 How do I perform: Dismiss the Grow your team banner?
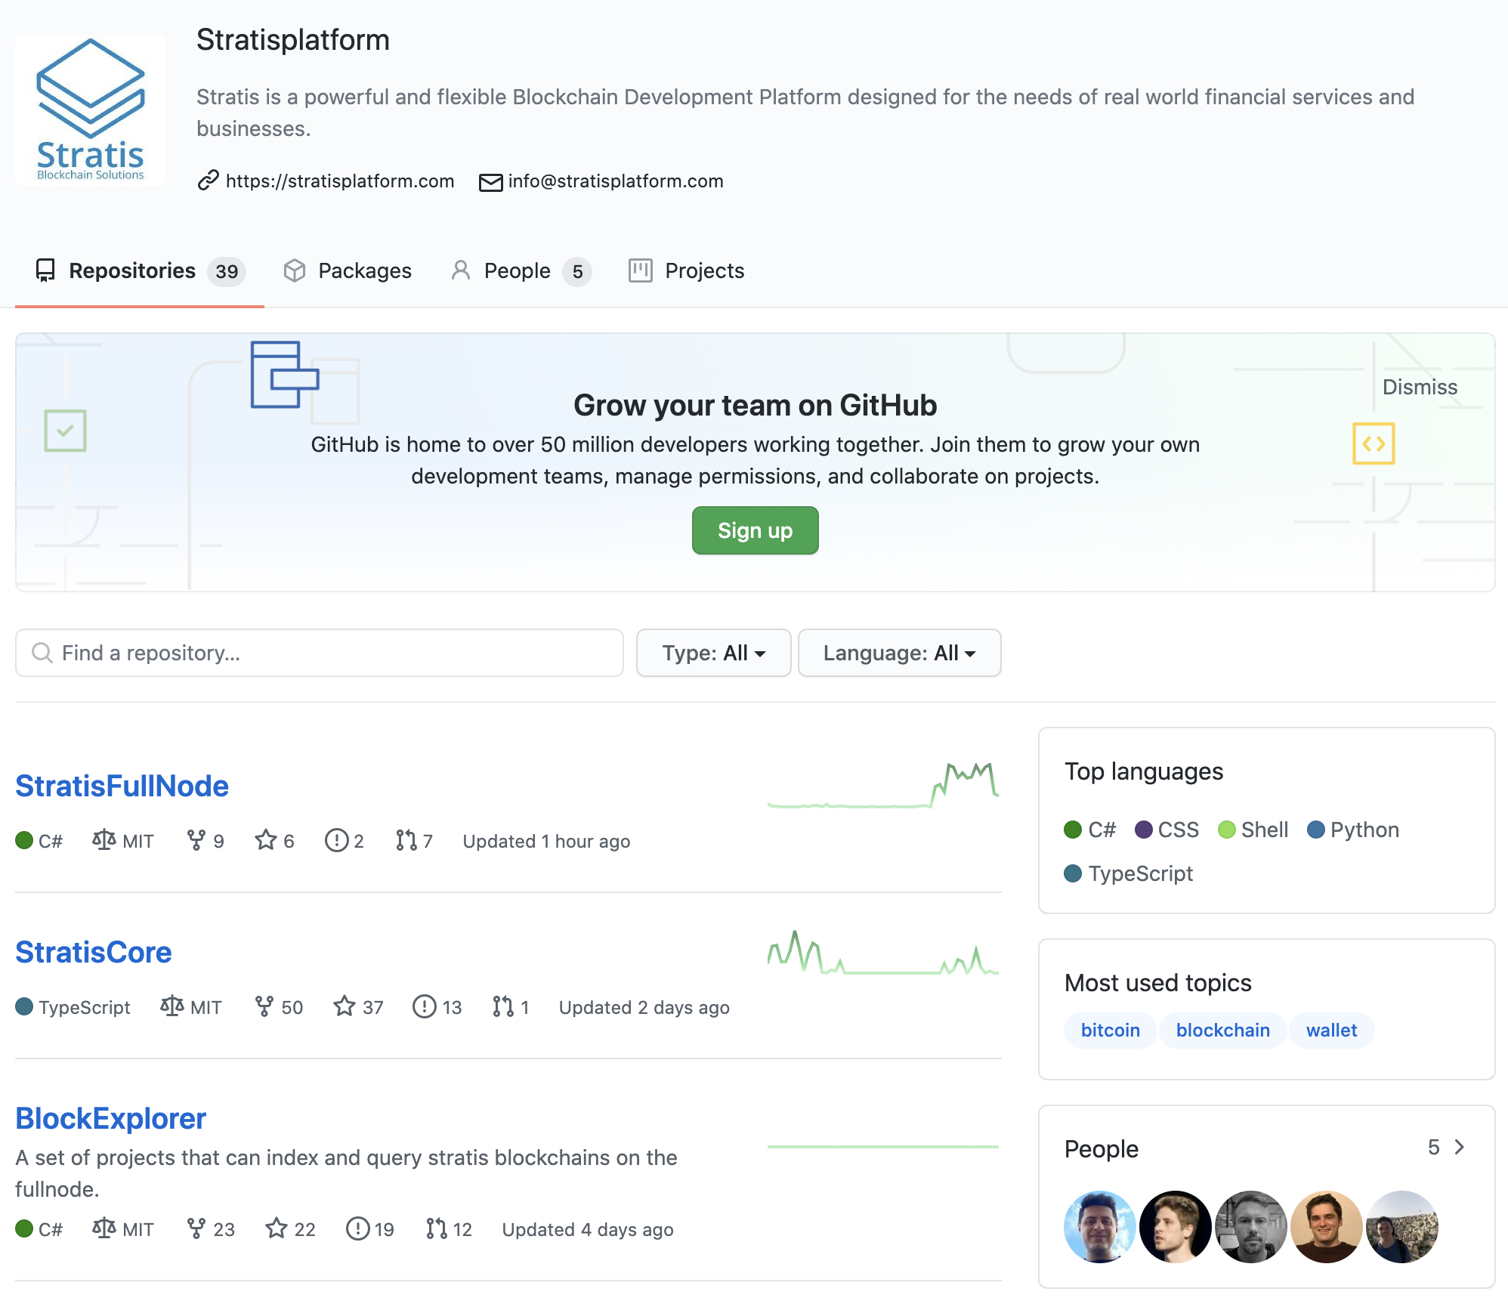click(1420, 387)
